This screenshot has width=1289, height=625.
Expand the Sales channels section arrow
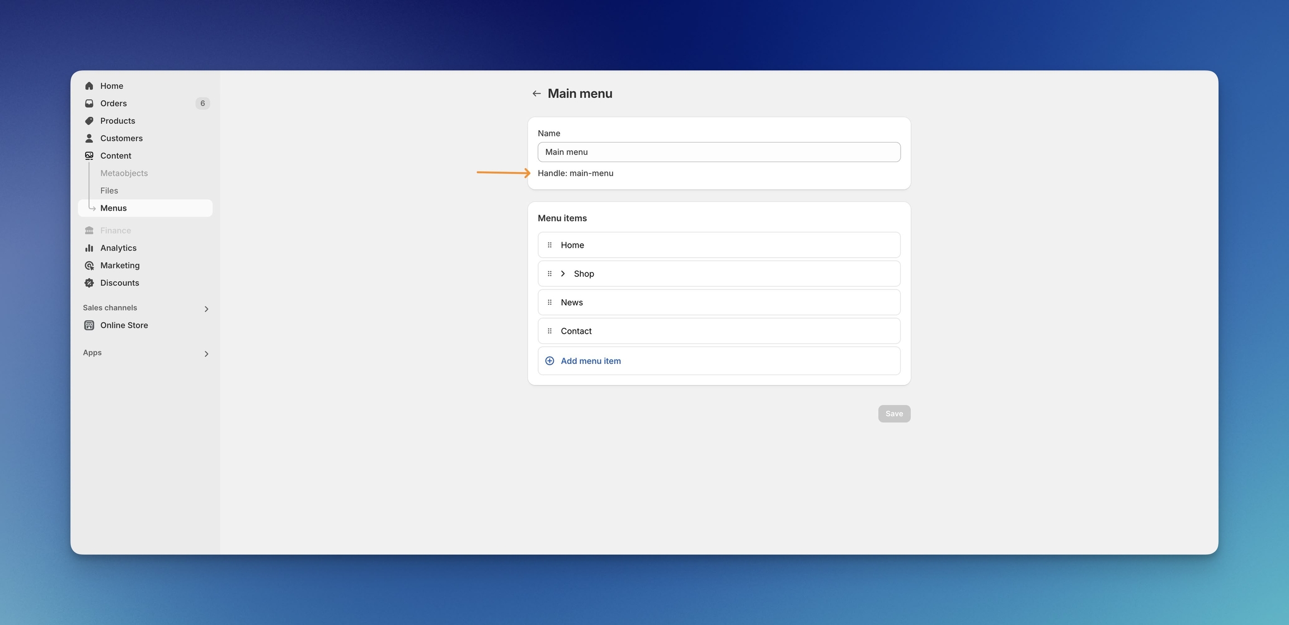[x=206, y=309]
